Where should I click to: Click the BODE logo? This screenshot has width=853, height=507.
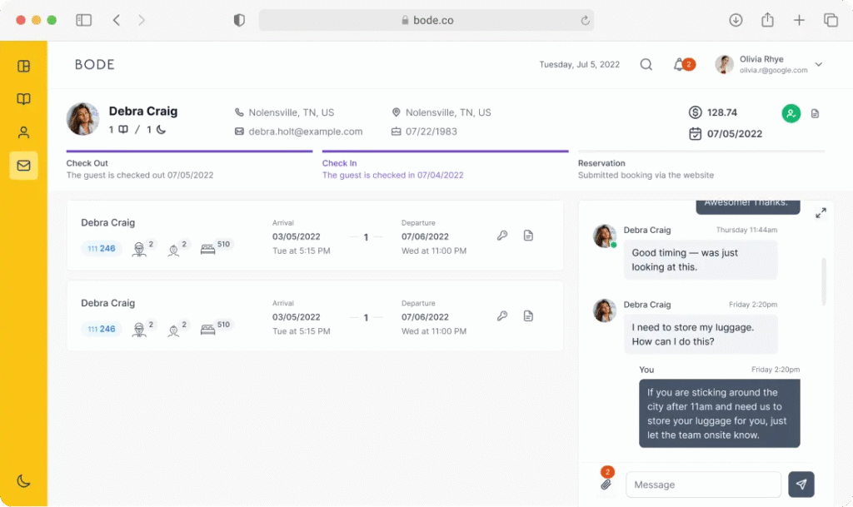[x=95, y=65]
